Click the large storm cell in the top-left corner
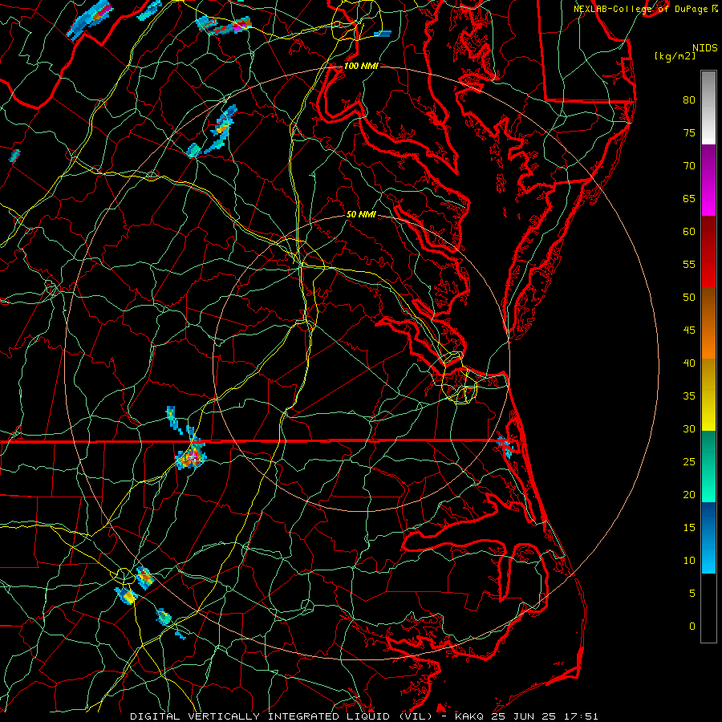 tap(90, 19)
